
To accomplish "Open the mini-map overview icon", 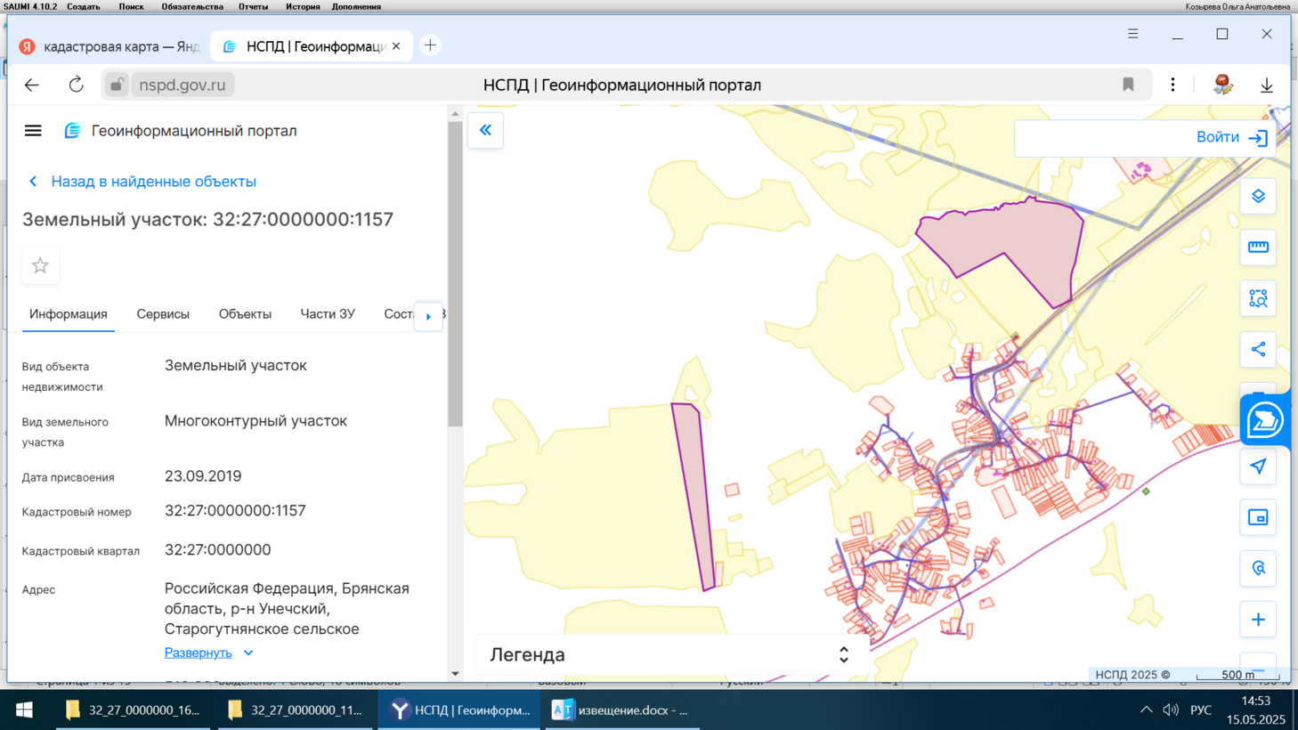I will tap(1258, 517).
